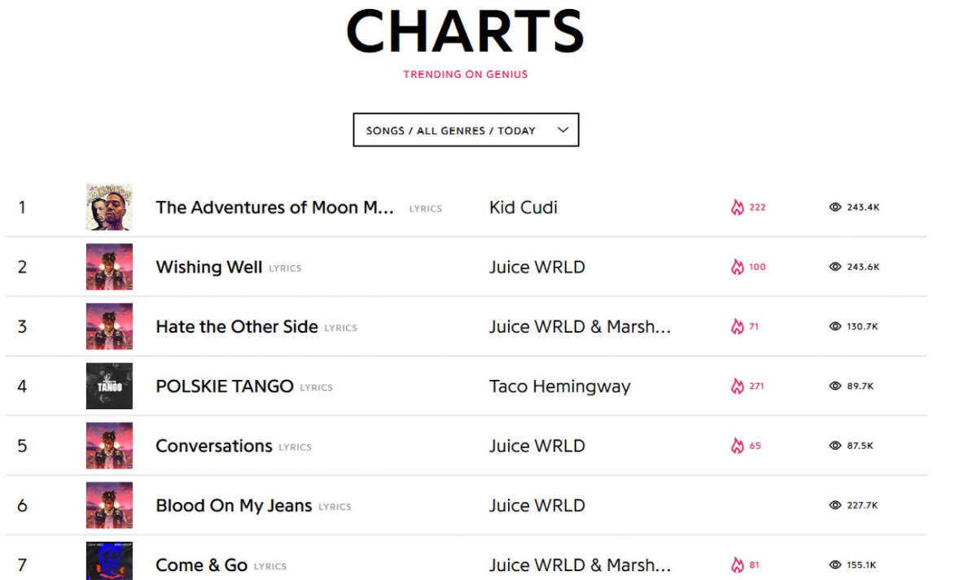The image size is (977, 580).
Task: Open Wishing Well lyrics page
Action: pyautogui.click(x=208, y=267)
